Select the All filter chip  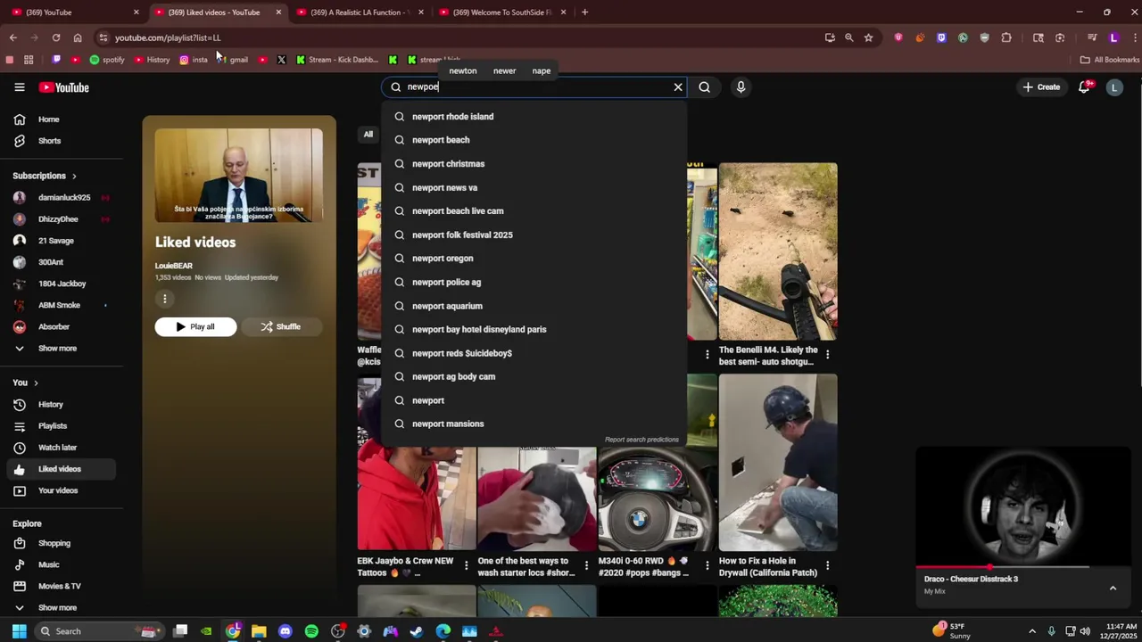[368, 135]
